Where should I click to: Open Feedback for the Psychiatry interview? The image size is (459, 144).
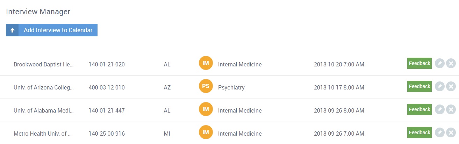(x=419, y=86)
